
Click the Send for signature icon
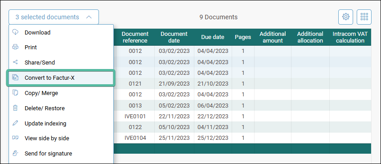point(15,153)
